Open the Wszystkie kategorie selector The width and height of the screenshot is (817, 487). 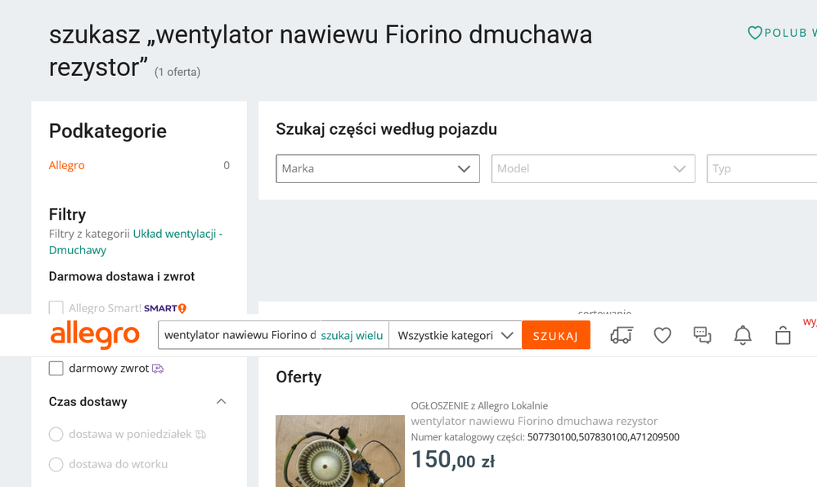pos(455,335)
